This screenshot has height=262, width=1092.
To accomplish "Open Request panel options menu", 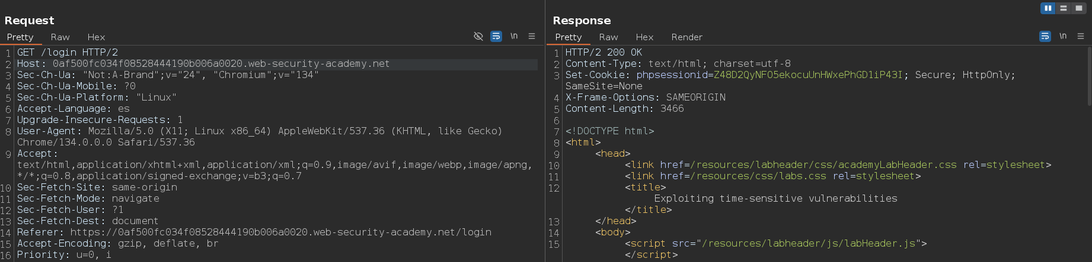I will click(x=532, y=37).
